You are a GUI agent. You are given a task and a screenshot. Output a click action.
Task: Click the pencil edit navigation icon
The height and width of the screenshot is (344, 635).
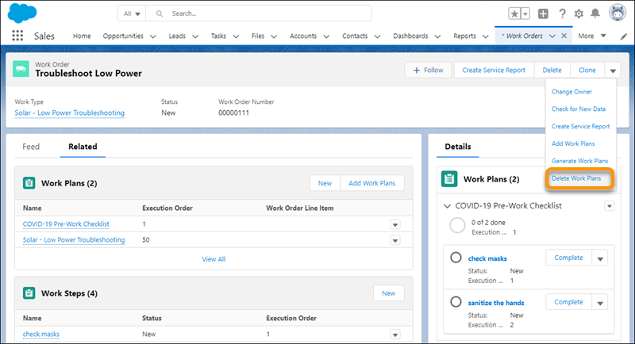(624, 36)
